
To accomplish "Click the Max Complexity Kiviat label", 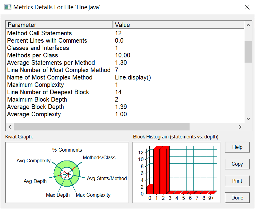I will coord(93,195).
